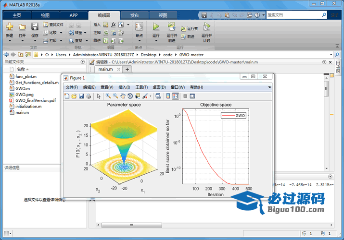Select the Pan hand tool in Figure 1

click(123, 96)
